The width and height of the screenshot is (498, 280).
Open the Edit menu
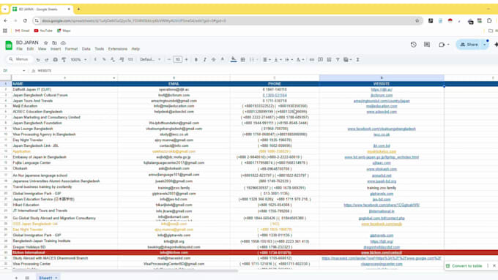tap(30, 49)
